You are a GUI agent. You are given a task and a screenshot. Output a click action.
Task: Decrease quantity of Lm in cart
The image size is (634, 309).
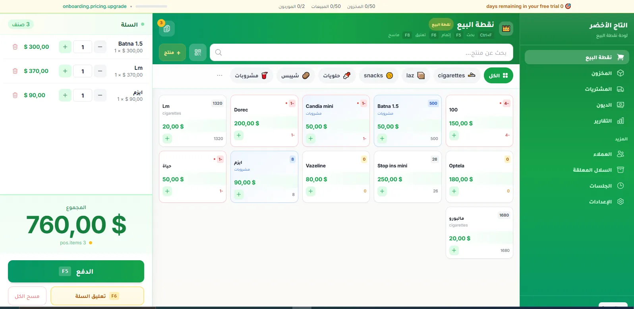click(x=100, y=71)
